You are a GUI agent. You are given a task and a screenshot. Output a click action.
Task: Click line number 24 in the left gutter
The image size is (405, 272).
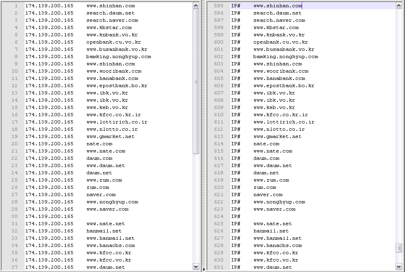(15, 173)
